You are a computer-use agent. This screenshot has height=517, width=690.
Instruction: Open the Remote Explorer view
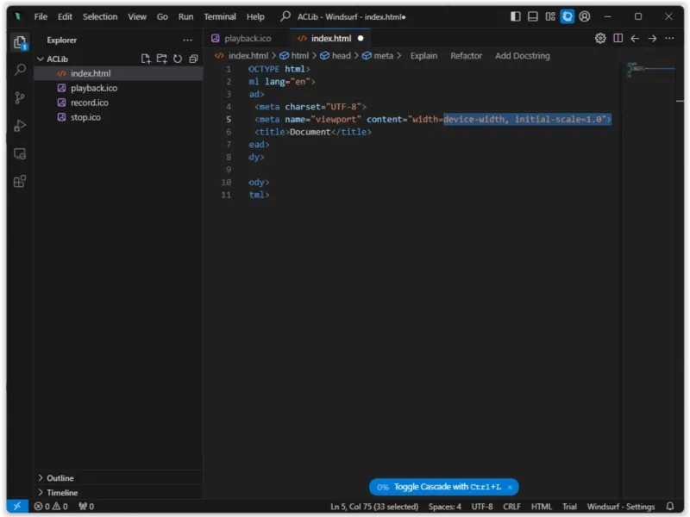[20, 154]
